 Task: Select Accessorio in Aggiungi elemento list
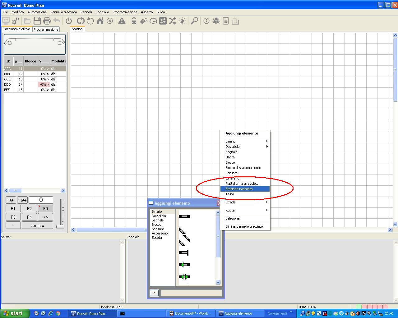(x=160, y=233)
